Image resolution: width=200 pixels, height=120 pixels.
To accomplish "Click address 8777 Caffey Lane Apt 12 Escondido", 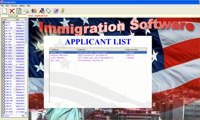I will point(95,58).
